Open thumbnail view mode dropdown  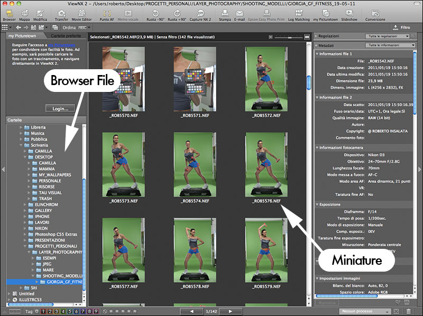click(6, 27)
